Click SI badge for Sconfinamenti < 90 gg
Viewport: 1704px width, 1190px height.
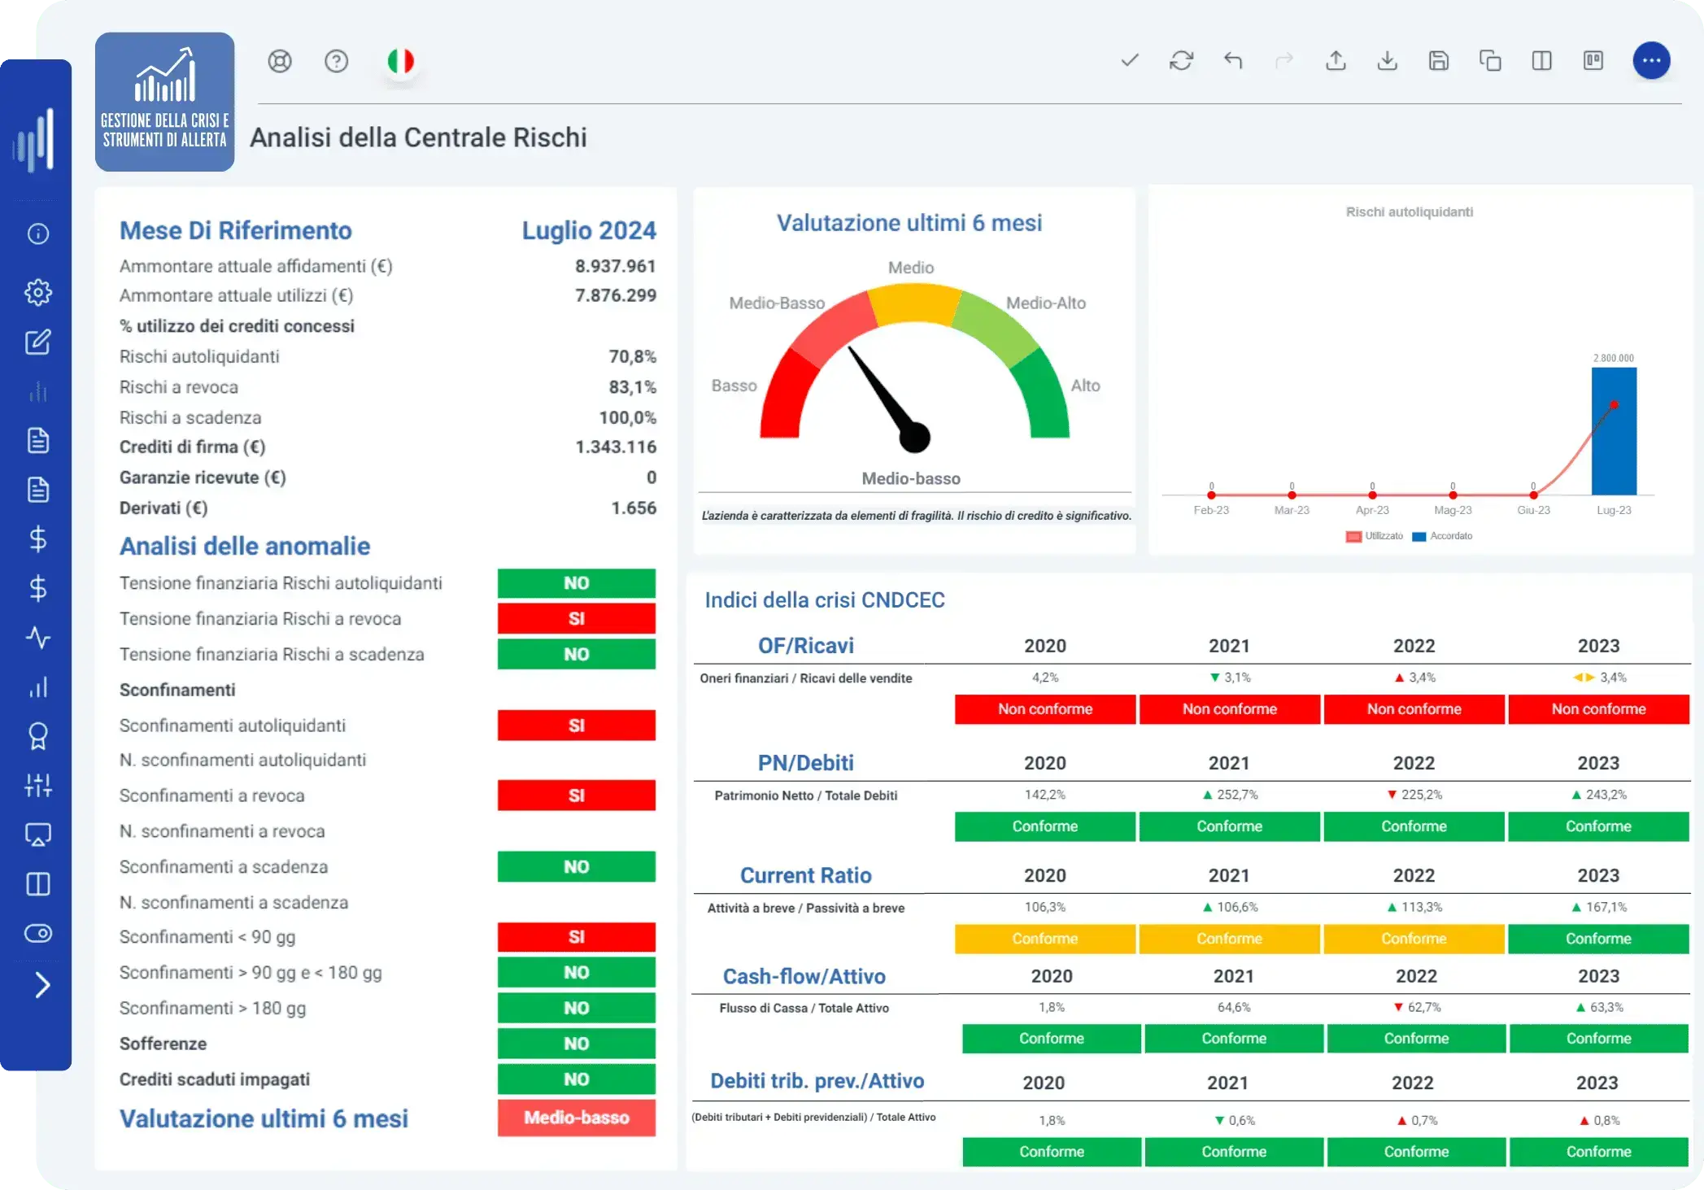pos(577,936)
